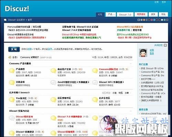The image size is (172, 137).
Task: Click the 发帖 new post button
Action: click(x=14, y=49)
